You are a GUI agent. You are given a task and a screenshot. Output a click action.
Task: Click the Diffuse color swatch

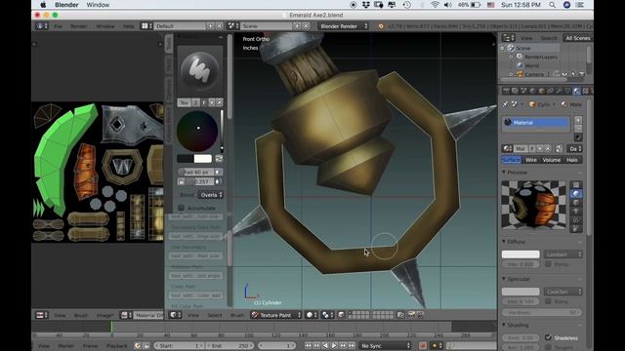(x=521, y=254)
